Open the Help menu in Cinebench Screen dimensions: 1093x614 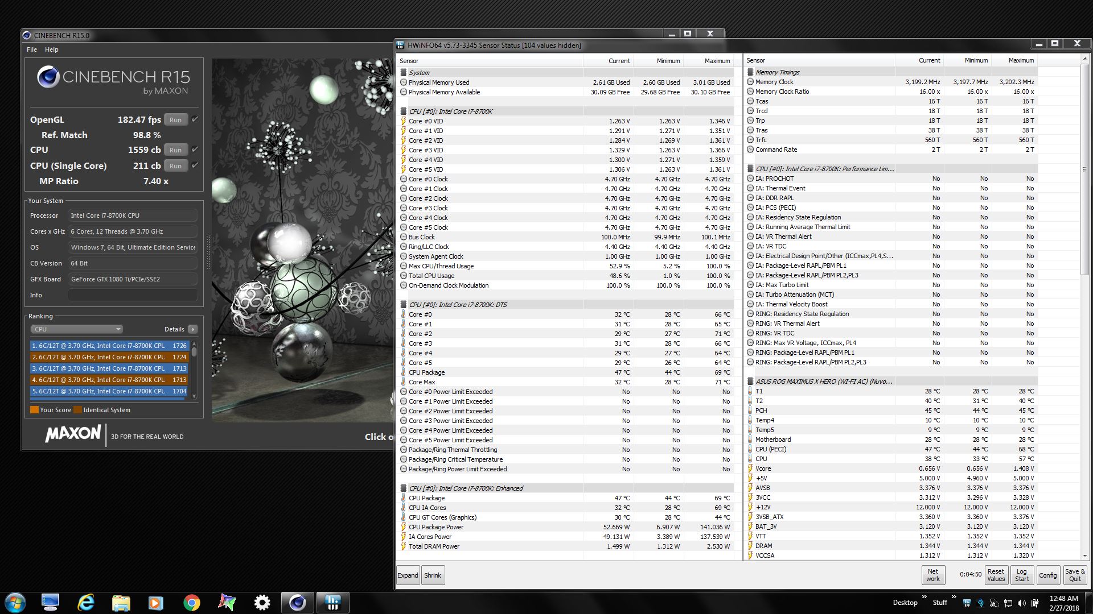tap(52, 49)
